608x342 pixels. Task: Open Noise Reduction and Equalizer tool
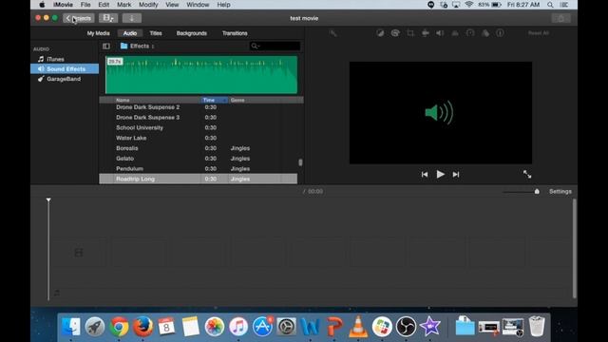(455, 33)
